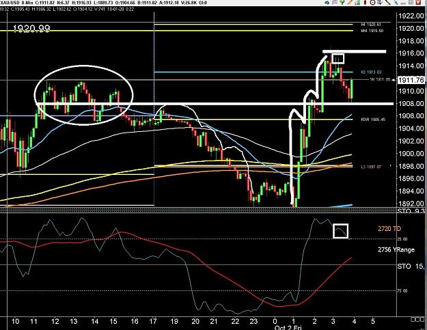This screenshot has width=427, height=330.
Task: Open the bar chart style icon
Action: [x=357, y=3]
